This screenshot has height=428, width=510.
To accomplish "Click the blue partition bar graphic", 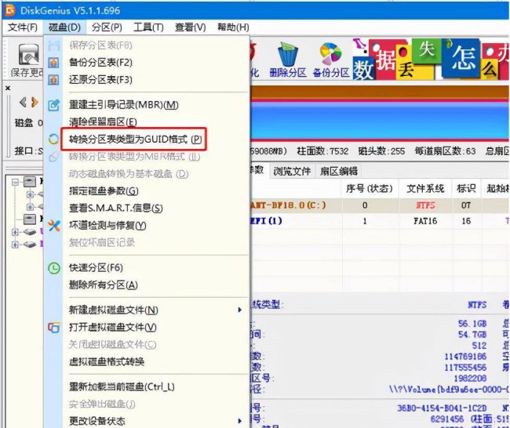I will (380, 121).
